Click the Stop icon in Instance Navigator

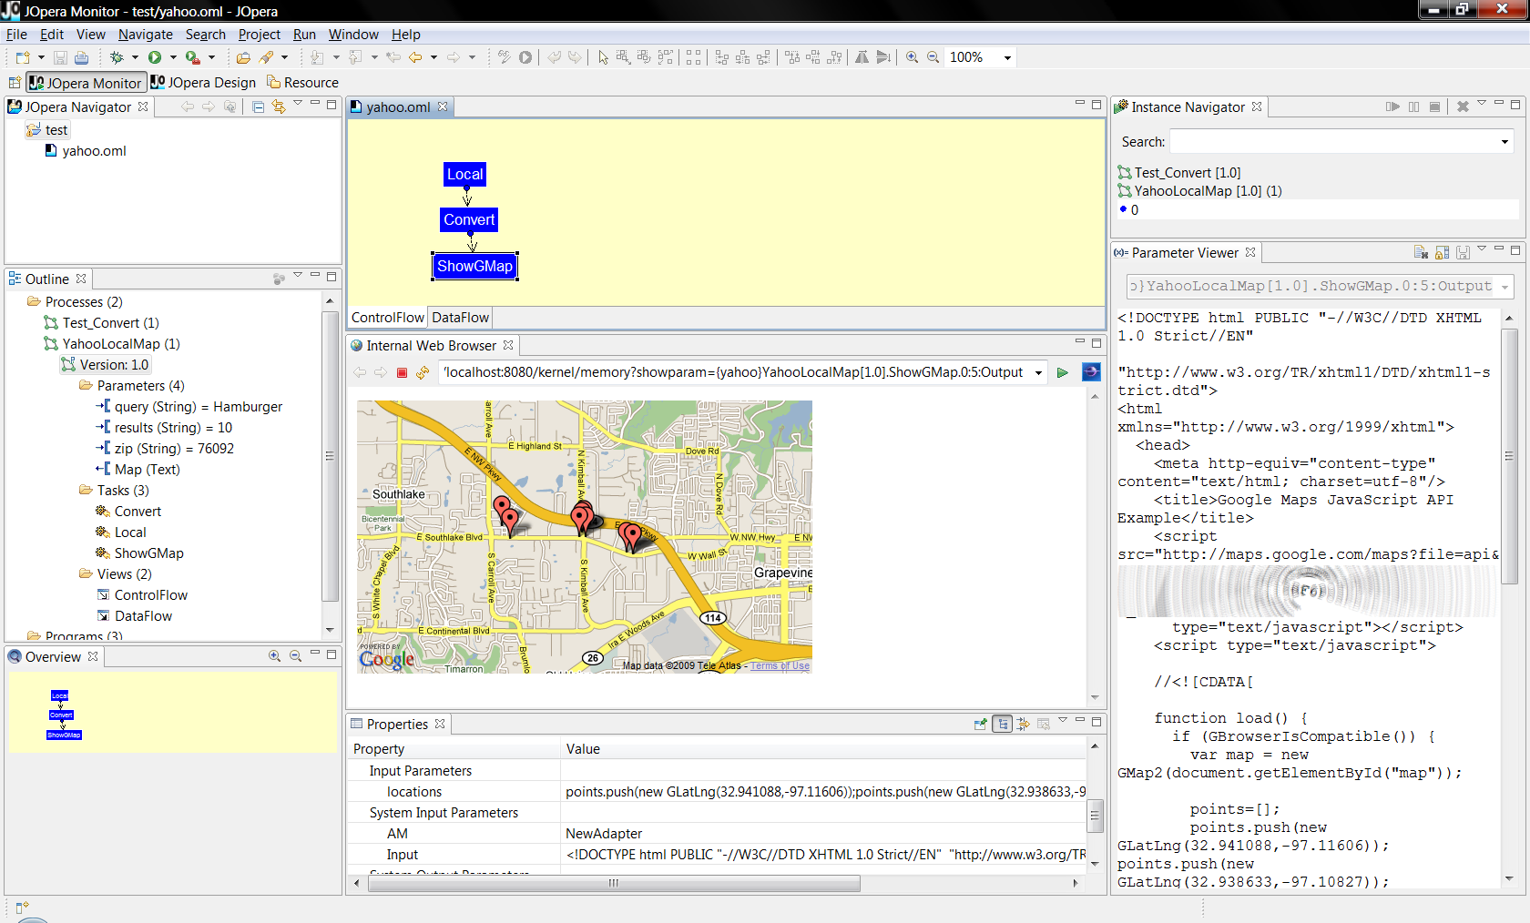coord(1434,106)
